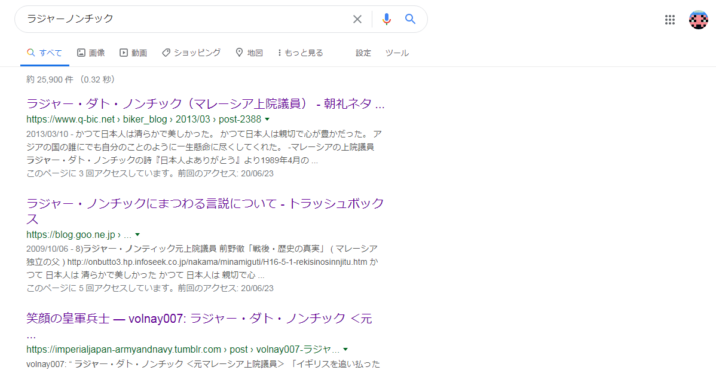The height and width of the screenshot is (373, 716).
Task: Clear the search box with the X icon
Action: [357, 19]
